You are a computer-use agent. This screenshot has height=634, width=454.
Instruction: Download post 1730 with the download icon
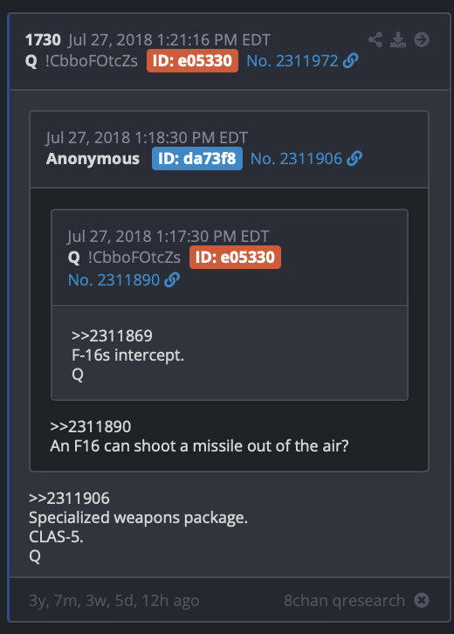point(398,39)
